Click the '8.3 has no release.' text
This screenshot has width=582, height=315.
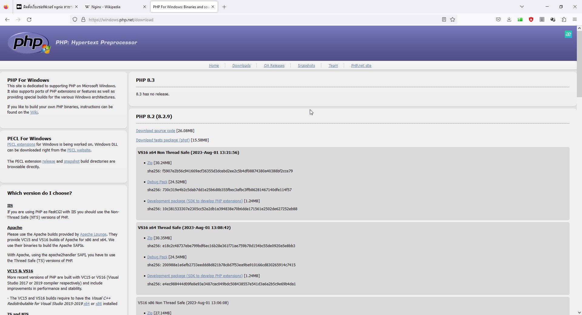pyautogui.click(x=153, y=94)
